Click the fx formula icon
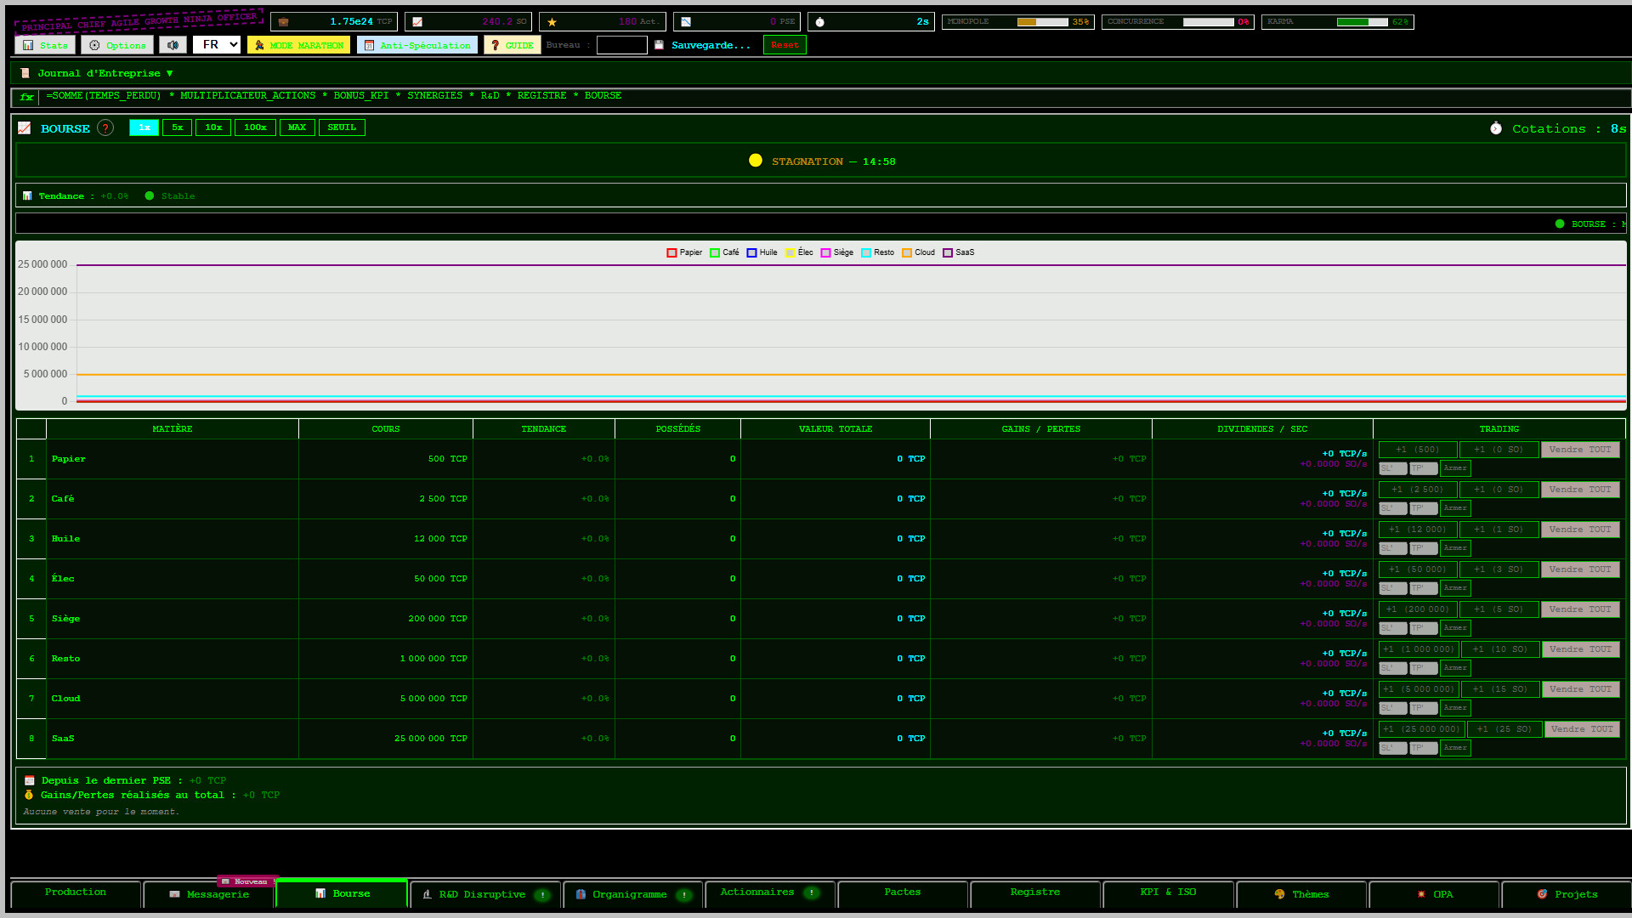 pos(27,97)
